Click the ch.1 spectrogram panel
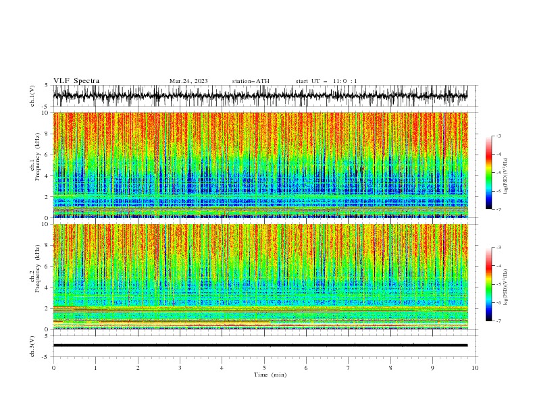This screenshot has height=413, width=535. point(260,165)
